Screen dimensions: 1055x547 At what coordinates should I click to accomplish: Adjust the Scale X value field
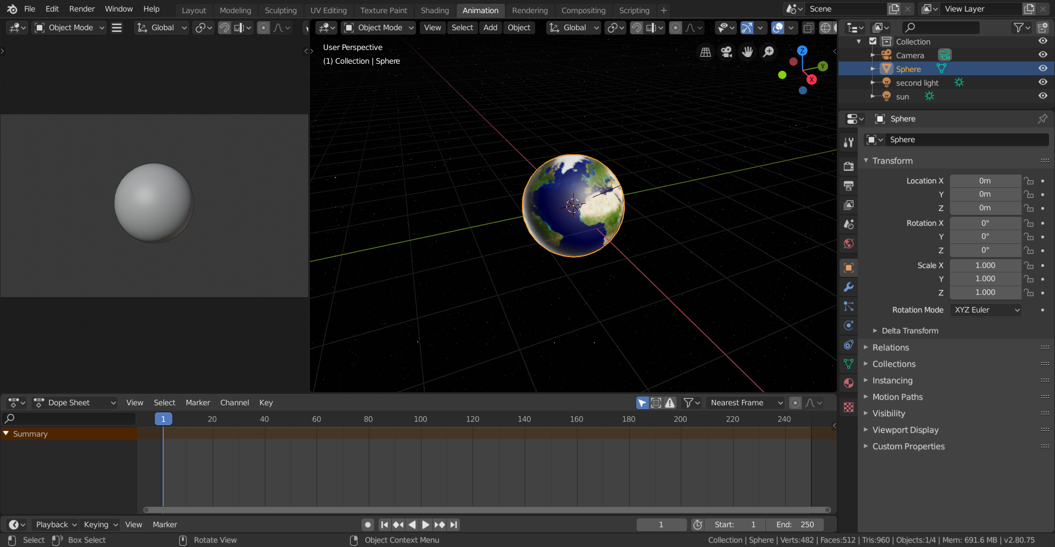point(985,265)
